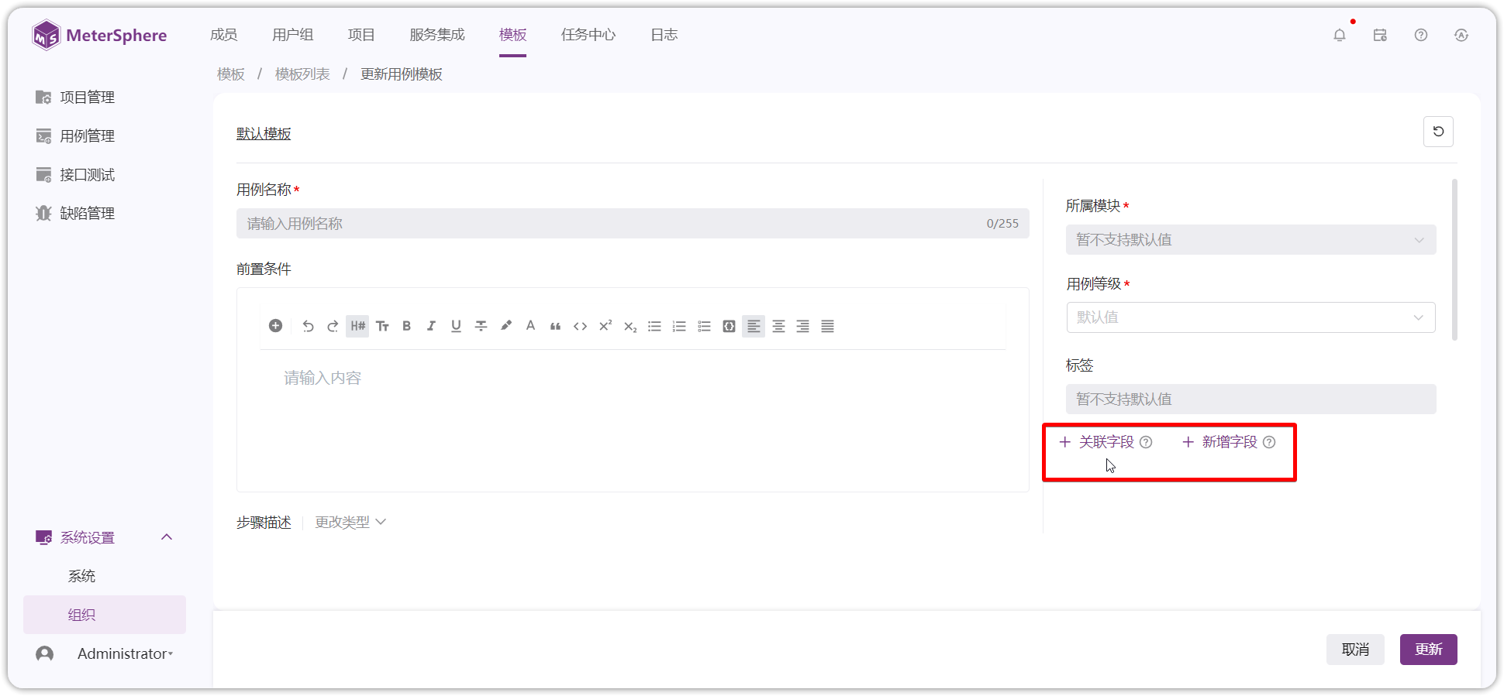Open the help icon in top bar
Image resolution: width=1504 pixels, height=696 pixels.
point(1421,35)
